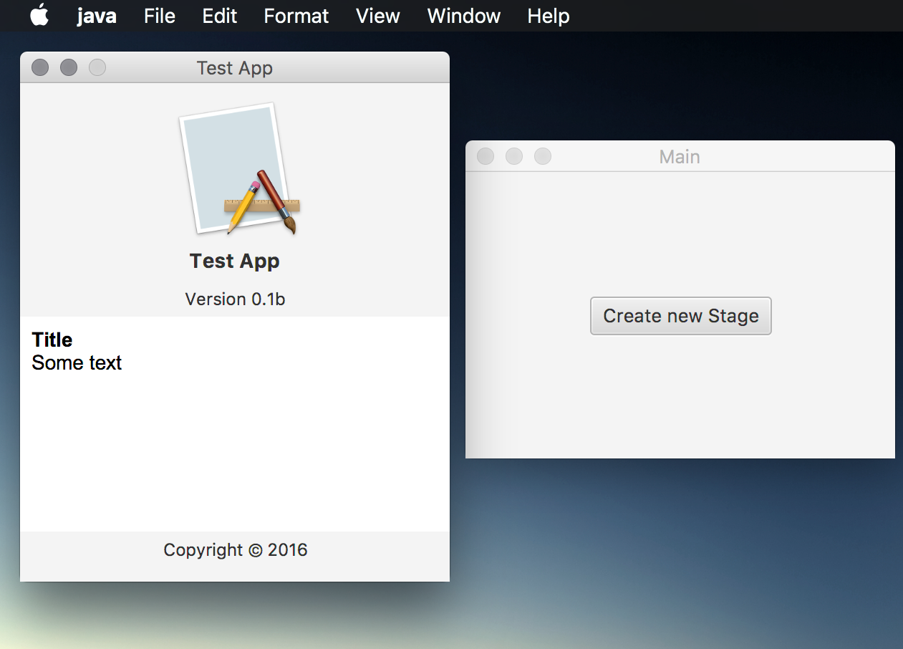Click the Version 0.1b text

[235, 299]
